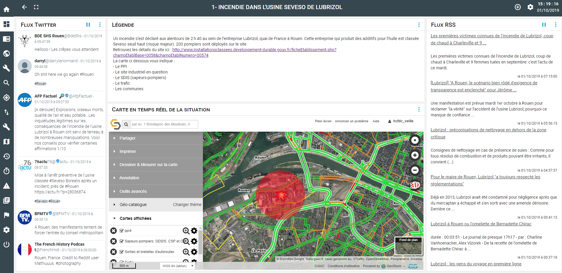
Task: Open the flag icon in sidebar
Action: point(6,215)
